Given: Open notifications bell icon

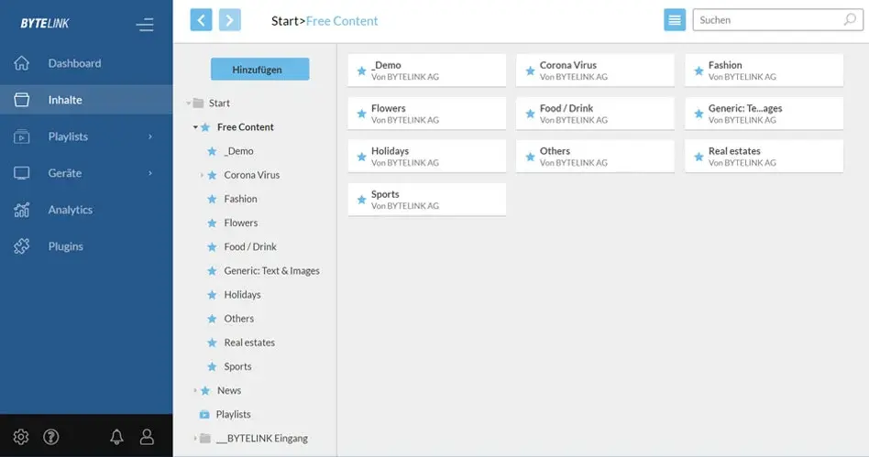Looking at the screenshot, I should [x=116, y=437].
